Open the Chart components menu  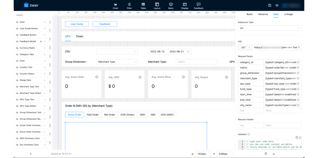tap(115, 6)
